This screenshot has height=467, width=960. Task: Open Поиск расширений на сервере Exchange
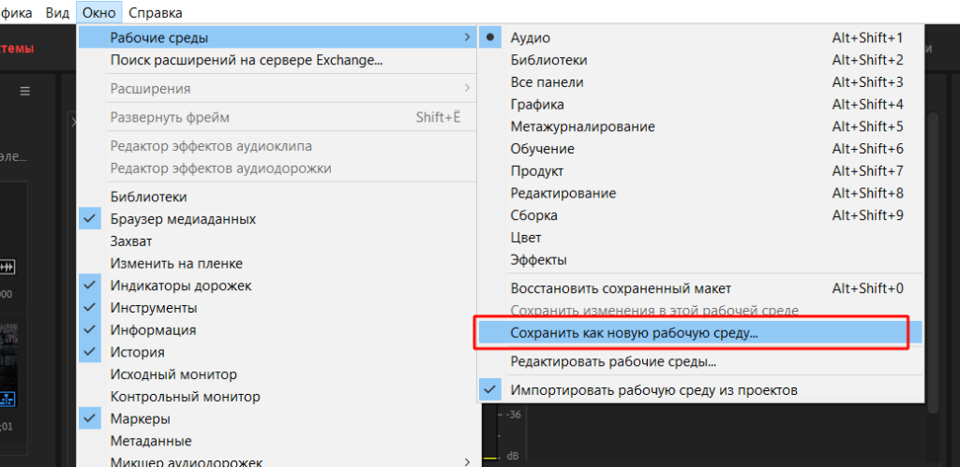(x=246, y=60)
